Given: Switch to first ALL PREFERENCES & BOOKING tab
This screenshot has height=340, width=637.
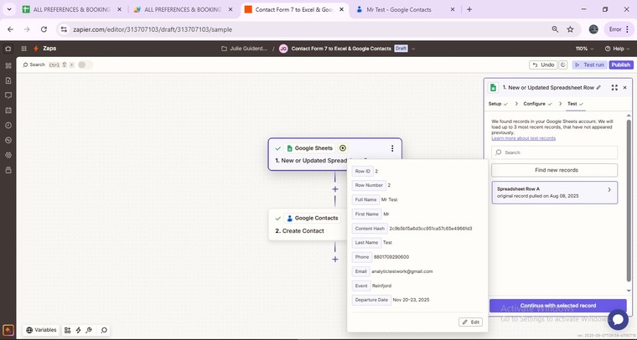Looking at the screenshot, I should pos(72,9).
